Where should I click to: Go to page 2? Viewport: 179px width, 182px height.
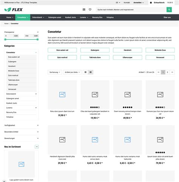pos(167,72)
